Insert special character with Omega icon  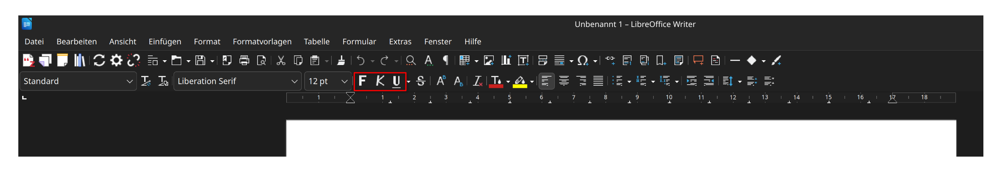(582, 60)
